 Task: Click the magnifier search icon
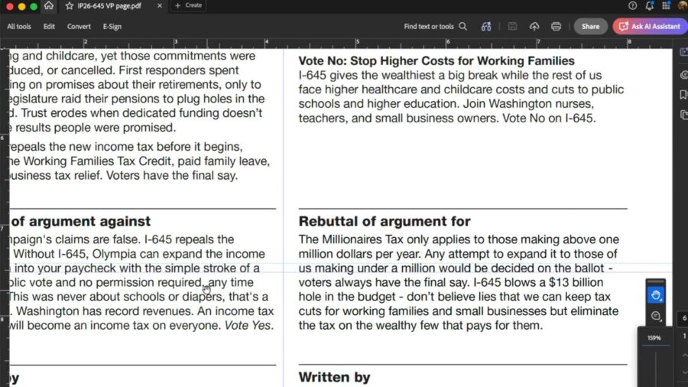pos(463,26)
